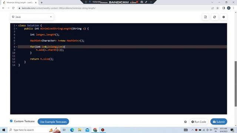Open the Chrome profile avatar
Image resolution: width=237 pixels, height=133 pixels.
coord(229,8)
